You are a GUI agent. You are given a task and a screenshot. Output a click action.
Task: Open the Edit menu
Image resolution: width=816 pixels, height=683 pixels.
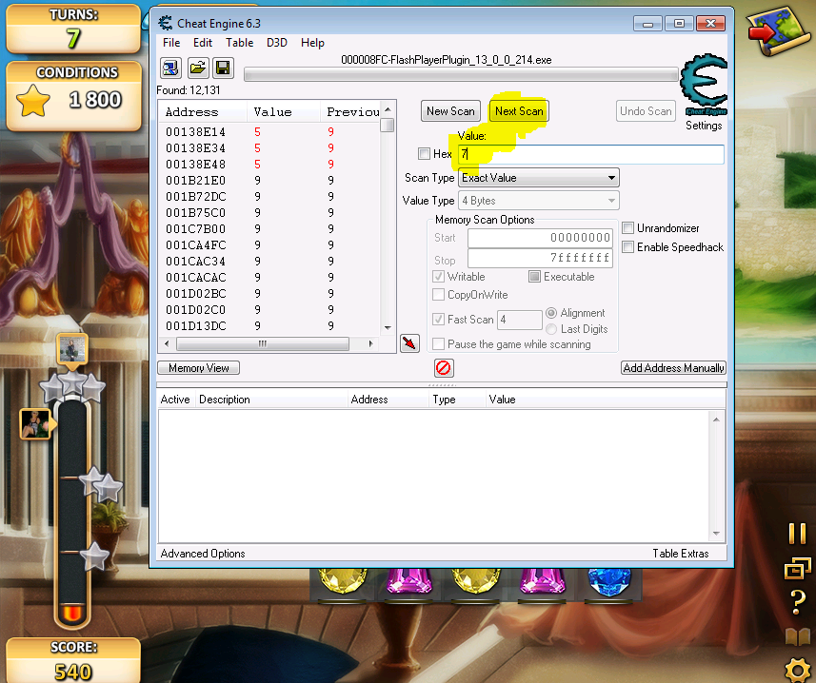[x=203, y=43]
